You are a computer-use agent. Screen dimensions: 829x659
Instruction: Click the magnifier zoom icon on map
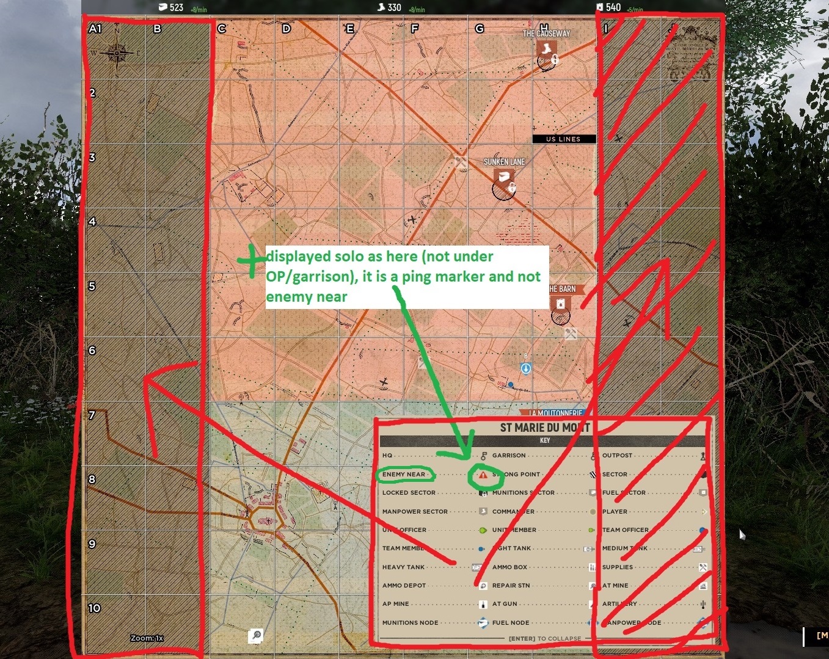click(256, 636)
